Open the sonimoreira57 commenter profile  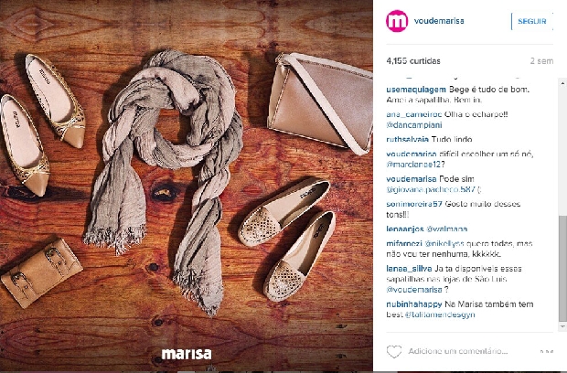click(414, 204)
